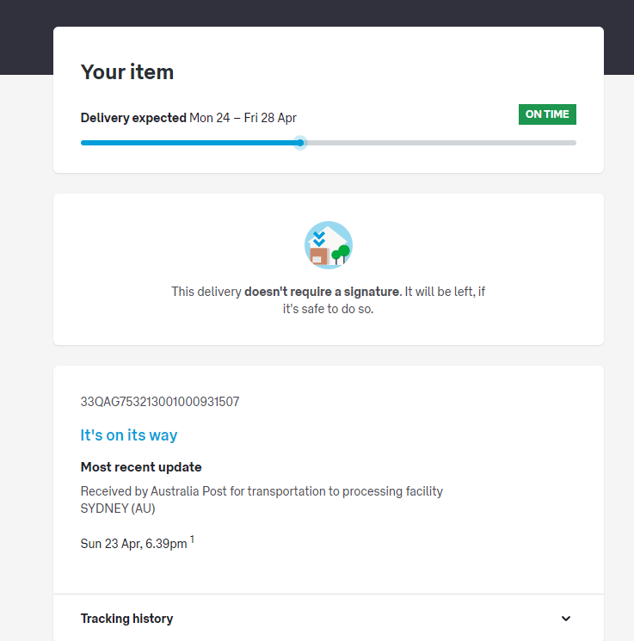Click the dark header banner at the top
Image resolution: width=634 pixels, height=641 pixels.
click(x=317, y=13)
